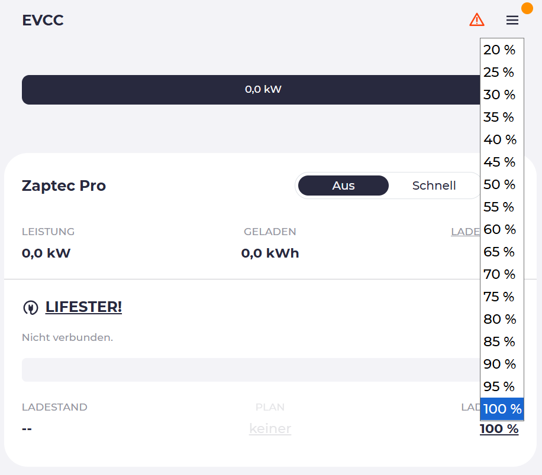Viewport: 542px width, 475px height.
Task: Select the highlighted 100 % option
Action: [x=502, y=409]
